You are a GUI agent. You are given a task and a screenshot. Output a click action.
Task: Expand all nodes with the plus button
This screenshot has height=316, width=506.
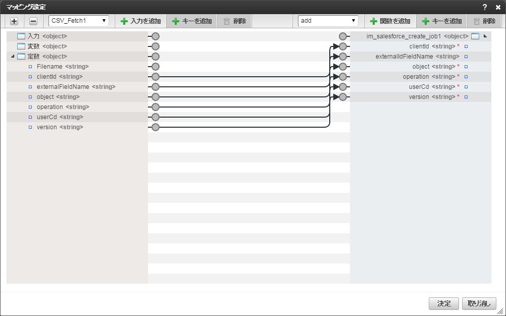14,21
